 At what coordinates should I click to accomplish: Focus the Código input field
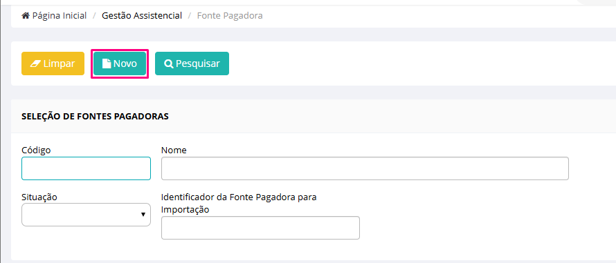tap(86, 168)
